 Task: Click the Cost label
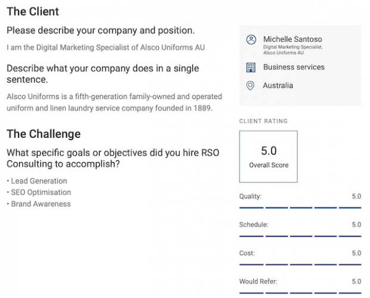pos(247,253)
